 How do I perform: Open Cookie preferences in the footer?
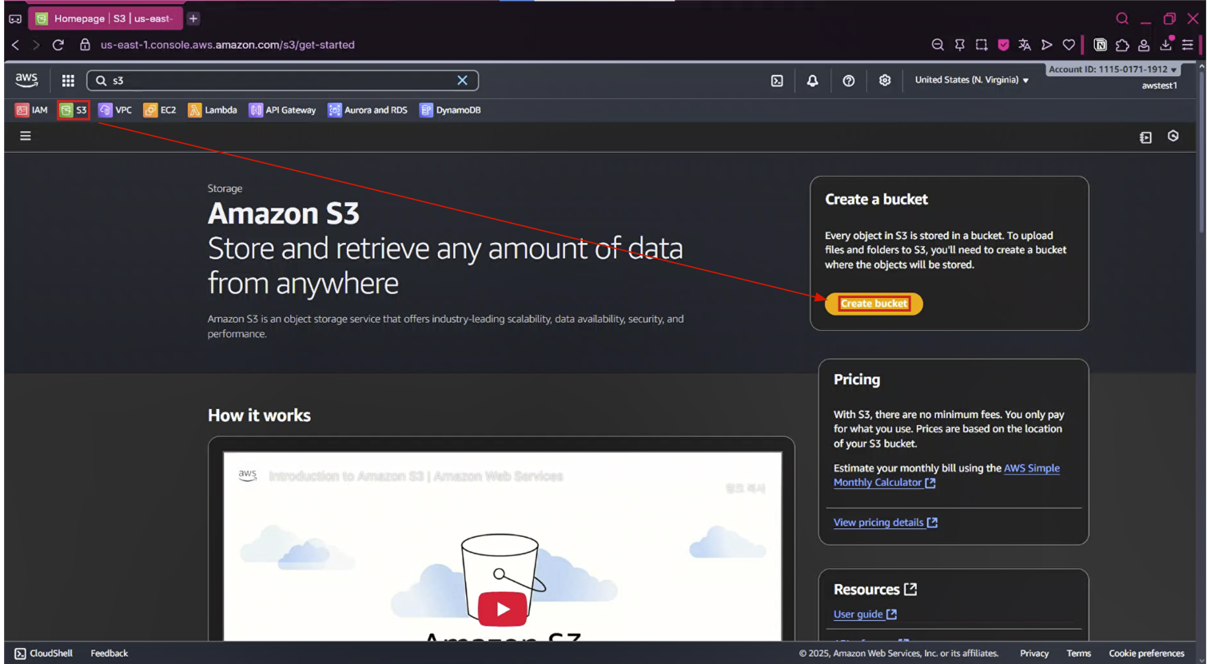(x=1146, y=654)
